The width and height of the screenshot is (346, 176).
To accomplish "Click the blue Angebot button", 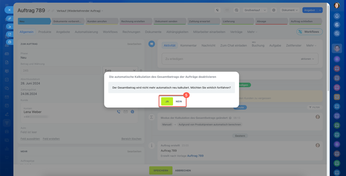I will coord(310,10).
